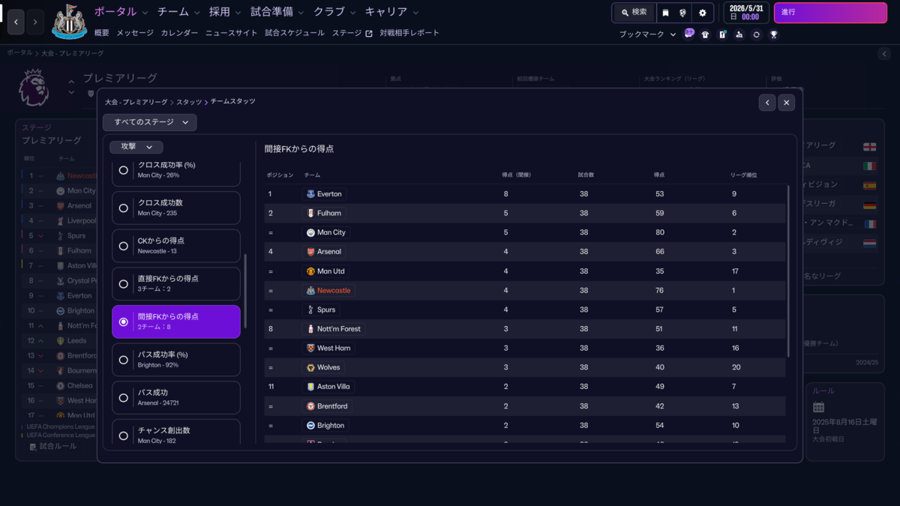Open the circular arrows transfer shortcut icon
The width and height of the screenshot is (900, 506).
(x=757, y=34)
